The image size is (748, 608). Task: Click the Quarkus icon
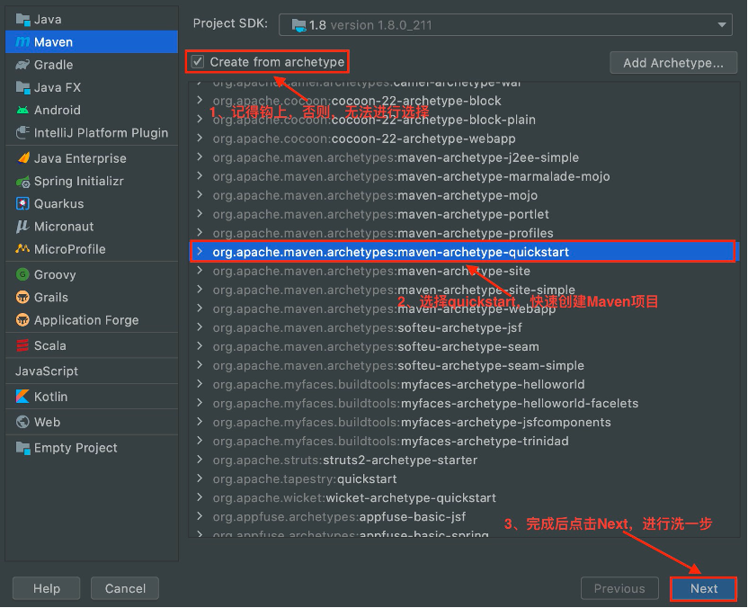pyautogui.click(x=22, y=203)
